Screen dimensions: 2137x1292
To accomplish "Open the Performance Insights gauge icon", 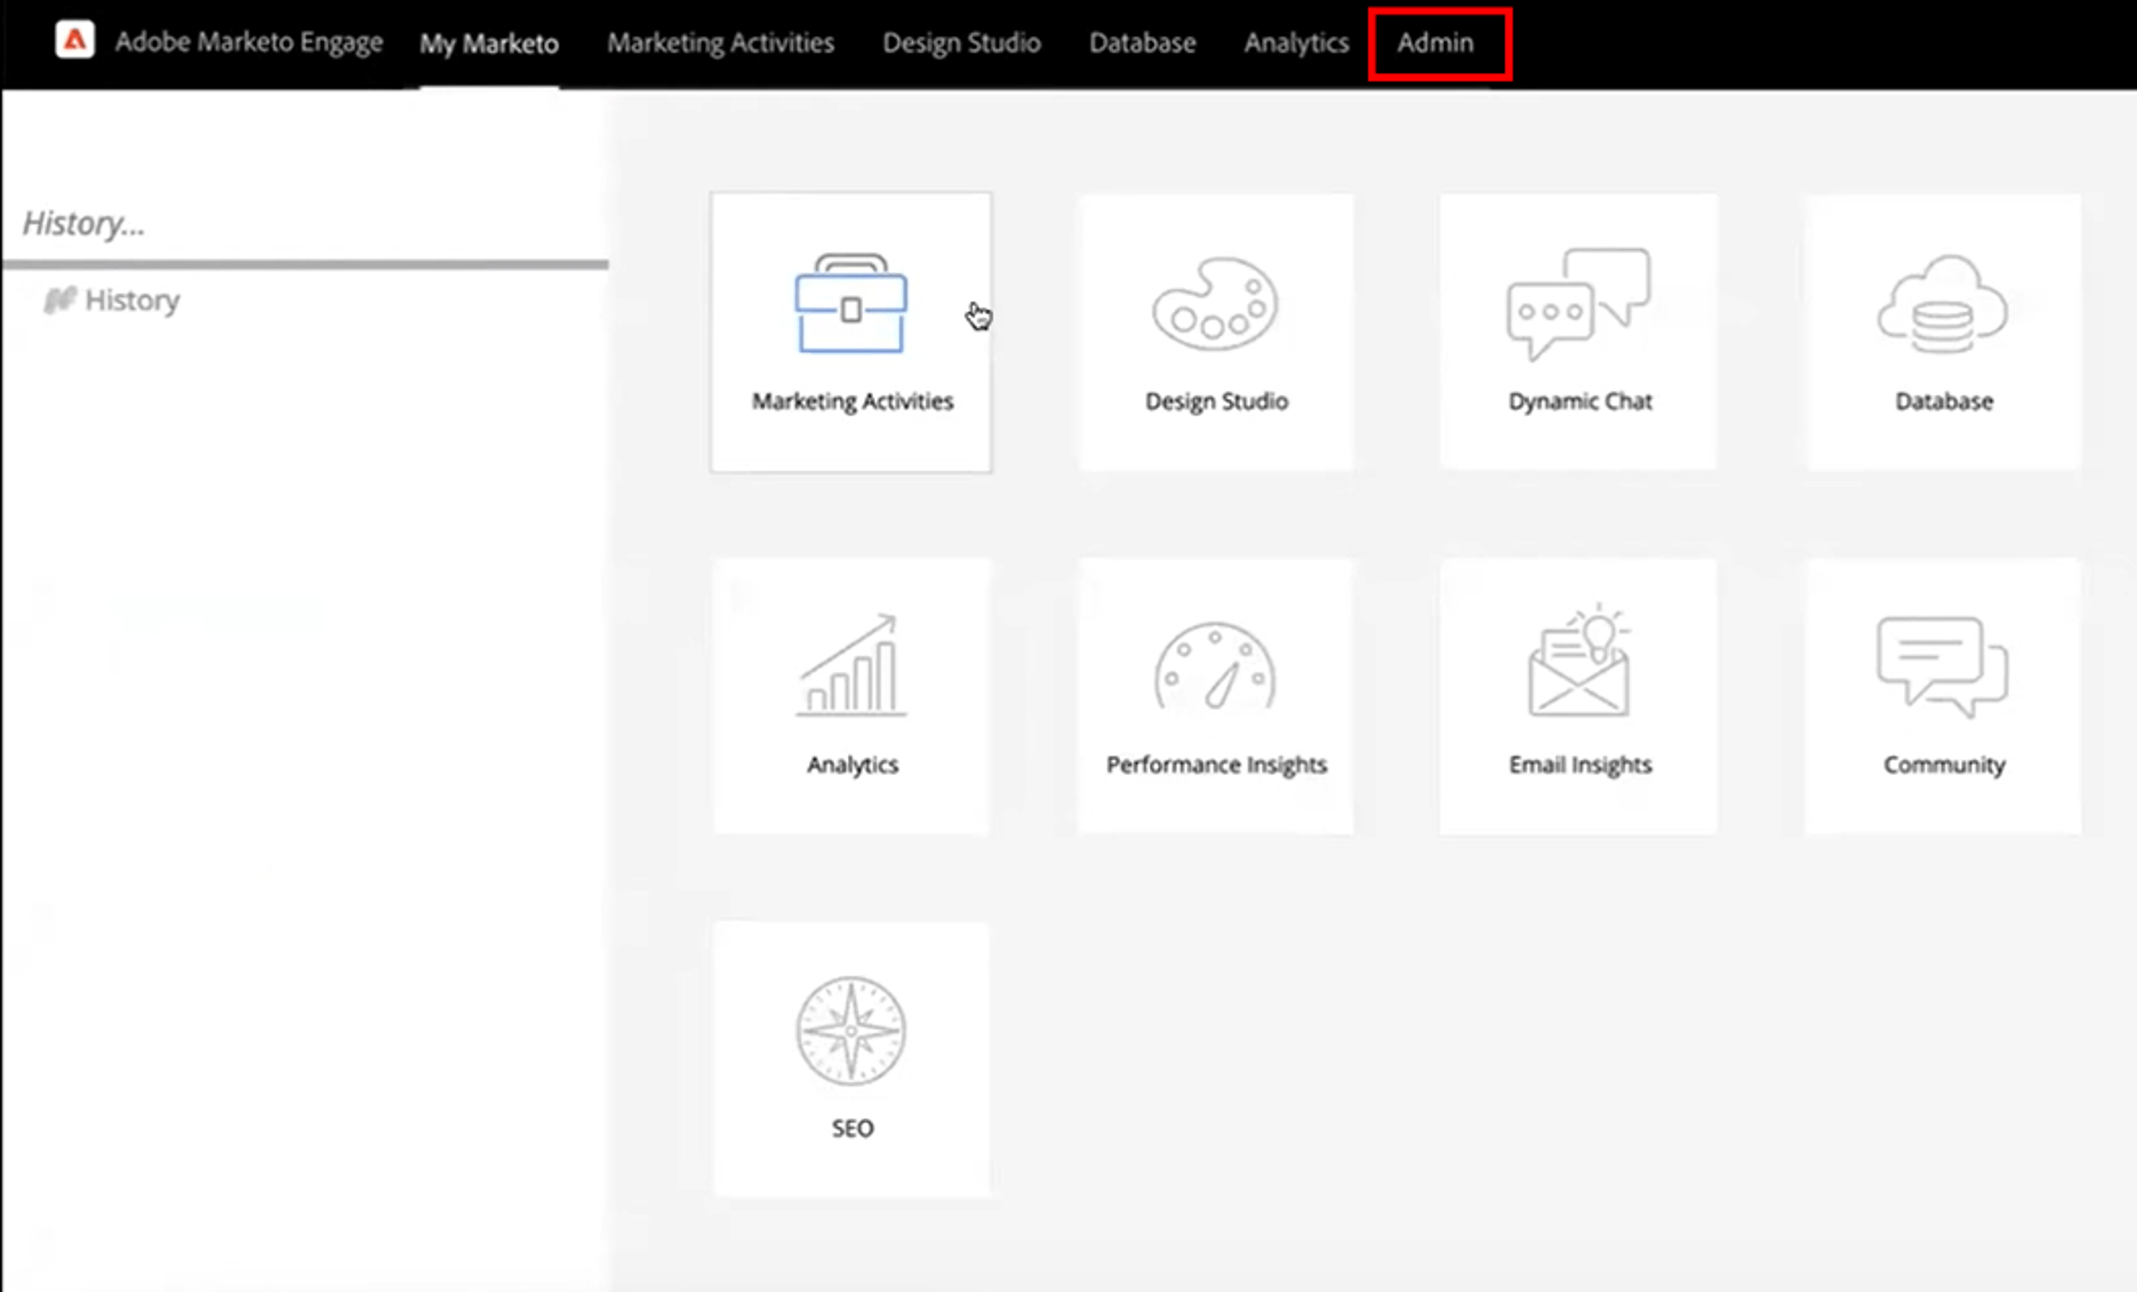I will click(1214, 666).
